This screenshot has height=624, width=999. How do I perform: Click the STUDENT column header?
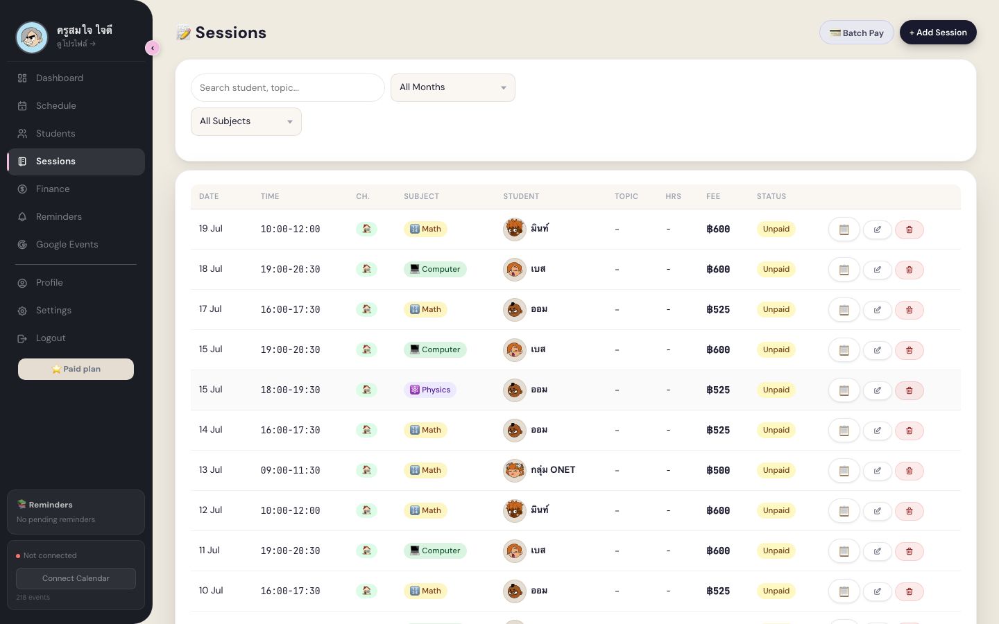(521, 196)
